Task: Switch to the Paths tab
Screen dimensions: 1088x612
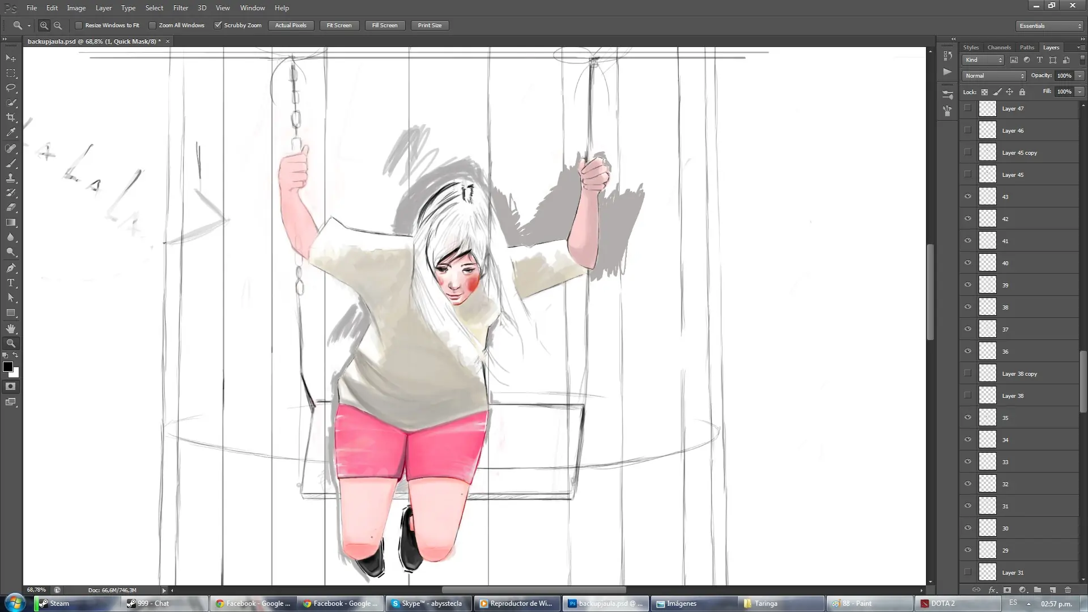Action: 1027,48
